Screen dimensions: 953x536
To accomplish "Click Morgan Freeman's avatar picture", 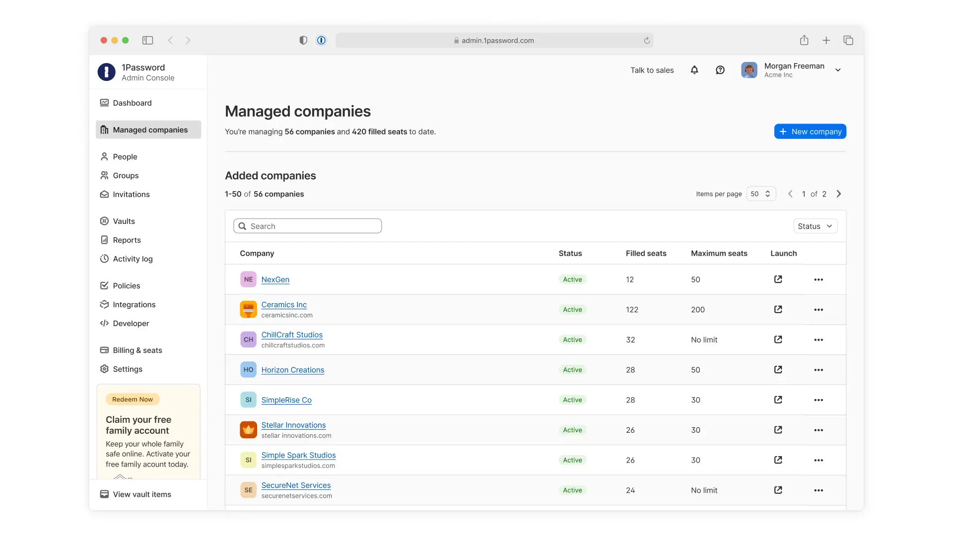I will tap(749, 70).
